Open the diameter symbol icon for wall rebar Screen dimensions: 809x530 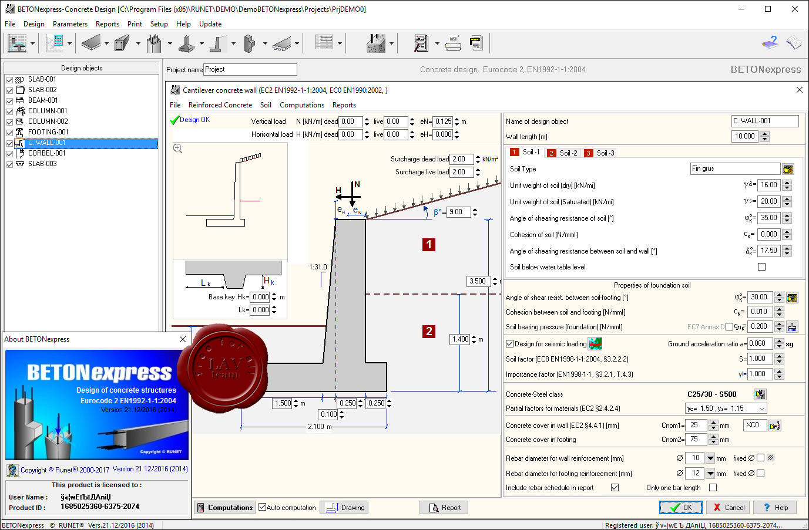pyautogui.click(x=771, y=458)
